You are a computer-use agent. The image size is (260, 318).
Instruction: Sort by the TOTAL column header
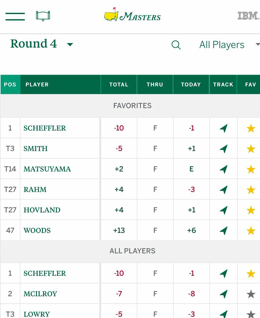(x=119, y=85)
